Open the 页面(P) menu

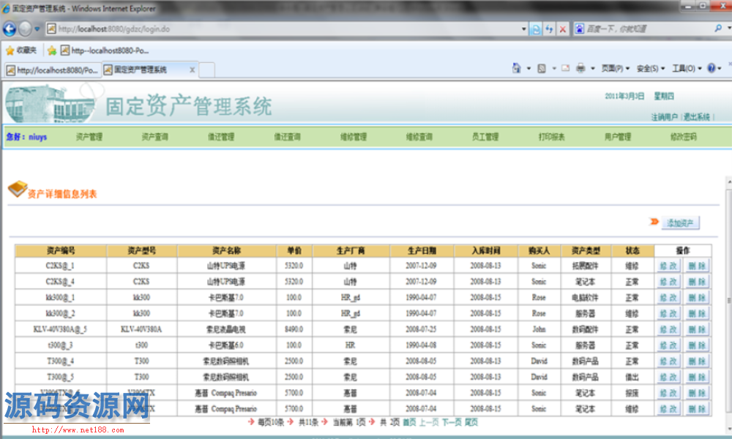click(616, 69)
